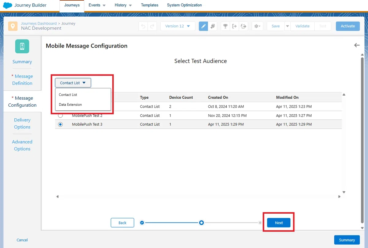
Task: Click the horizontal scroll left arrow
Action: pos(57,196)
